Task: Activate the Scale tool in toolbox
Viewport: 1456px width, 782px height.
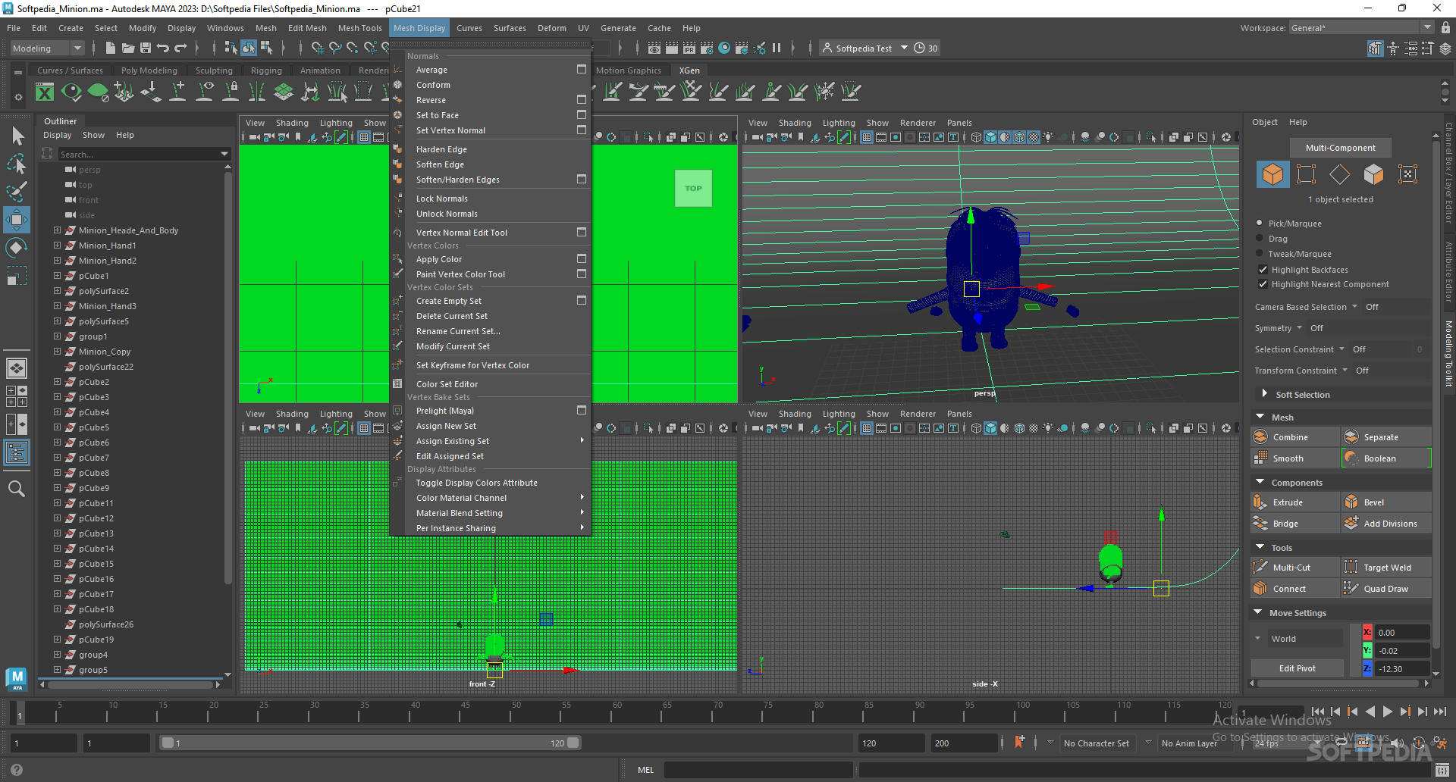Action: click(17, 276)
